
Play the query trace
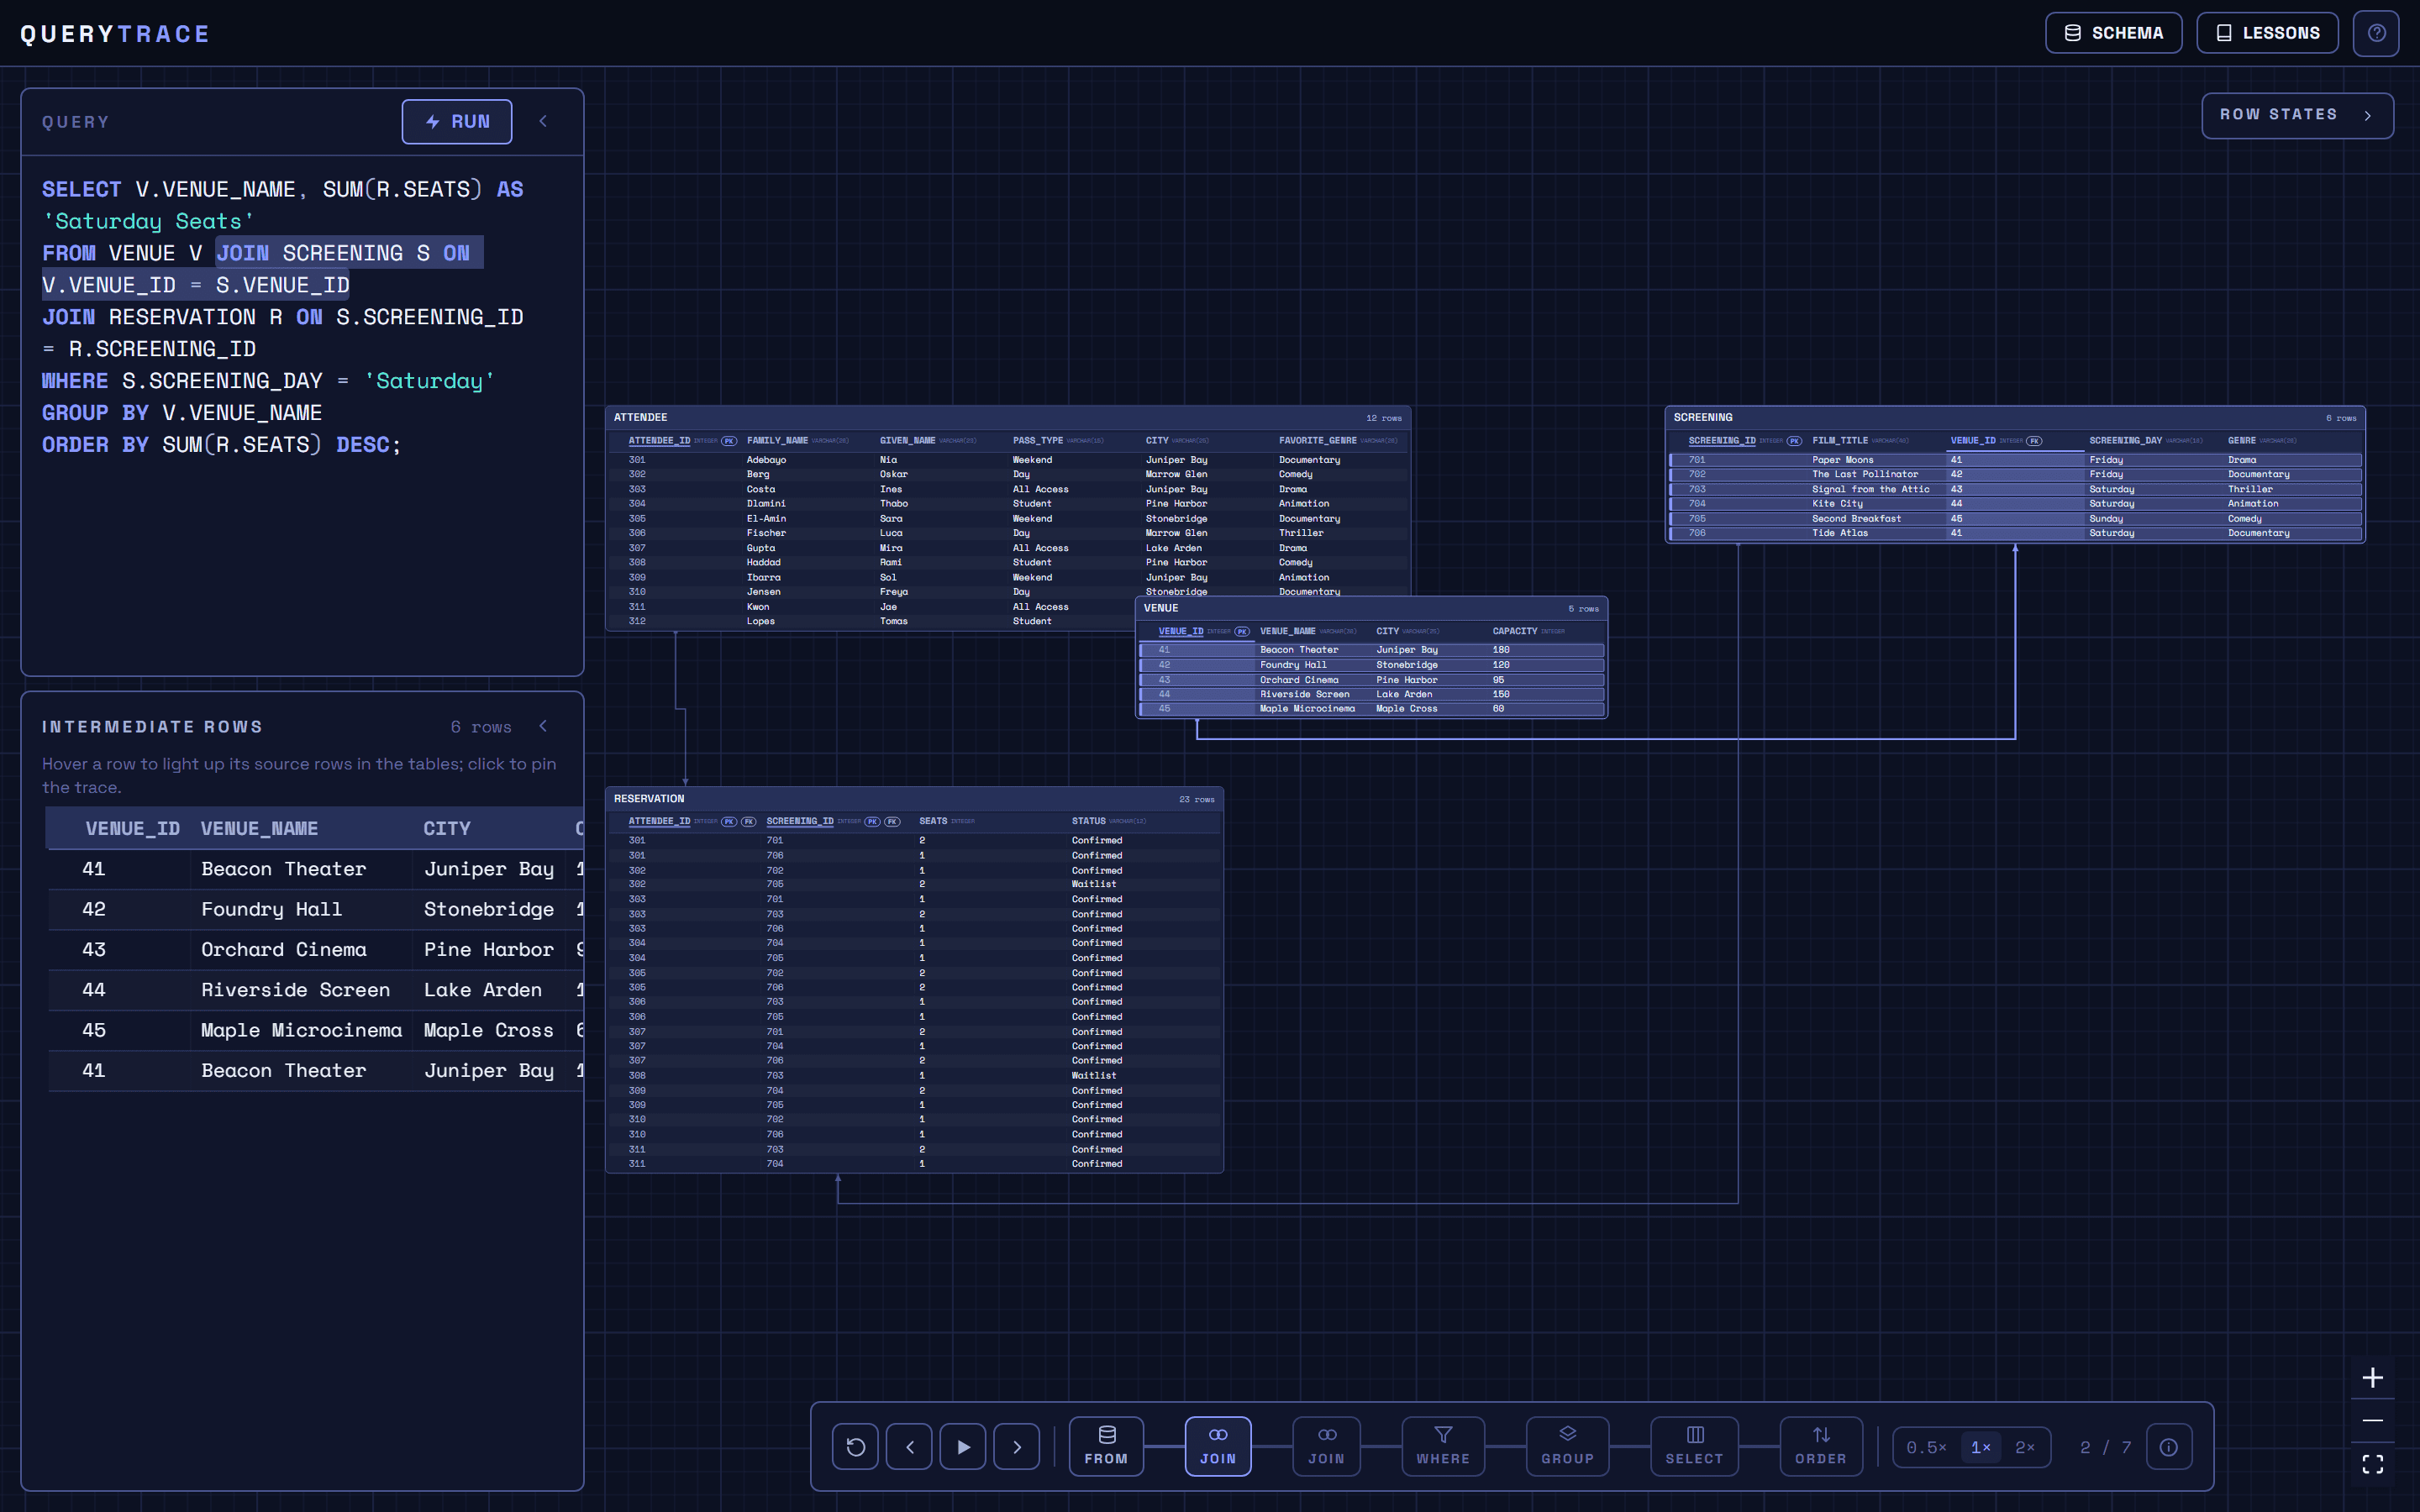click(963, 1446)
